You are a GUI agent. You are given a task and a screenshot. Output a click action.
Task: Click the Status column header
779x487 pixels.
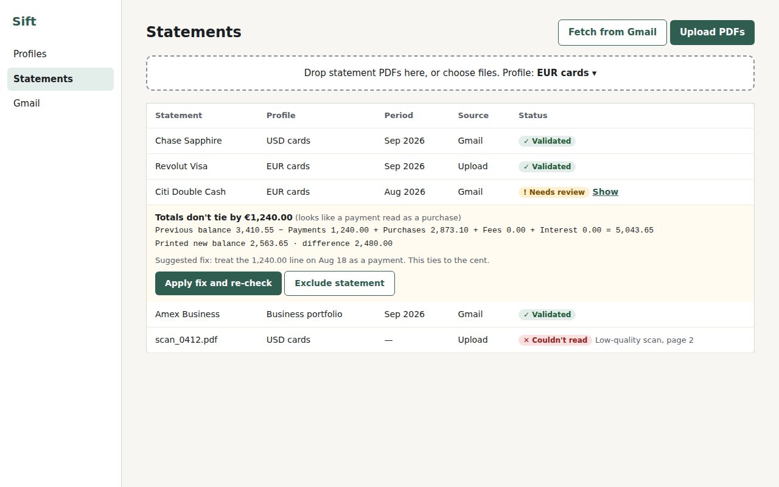(533, 116)
